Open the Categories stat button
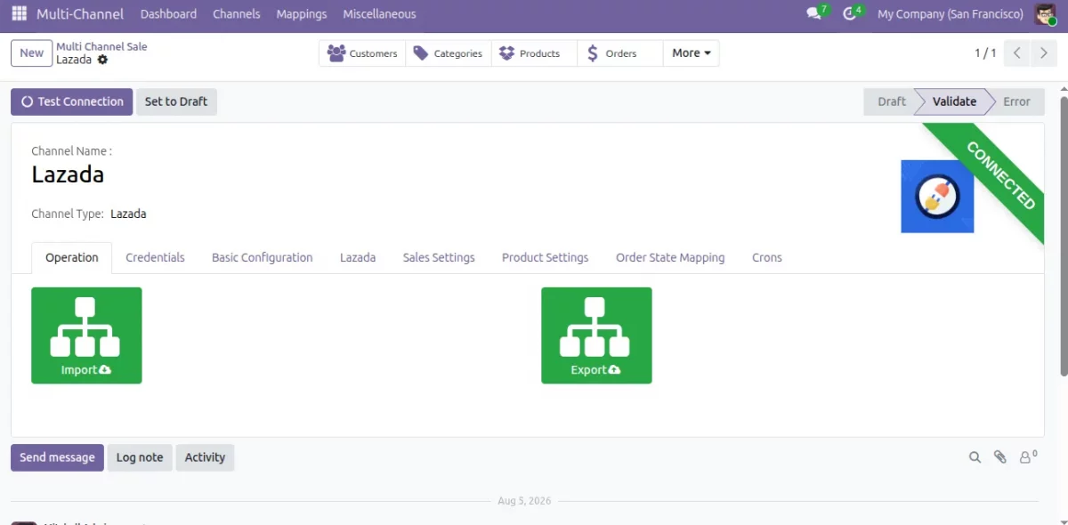 448,53
